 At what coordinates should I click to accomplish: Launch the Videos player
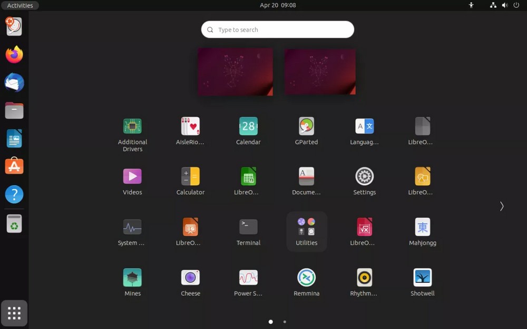(132, 177)
